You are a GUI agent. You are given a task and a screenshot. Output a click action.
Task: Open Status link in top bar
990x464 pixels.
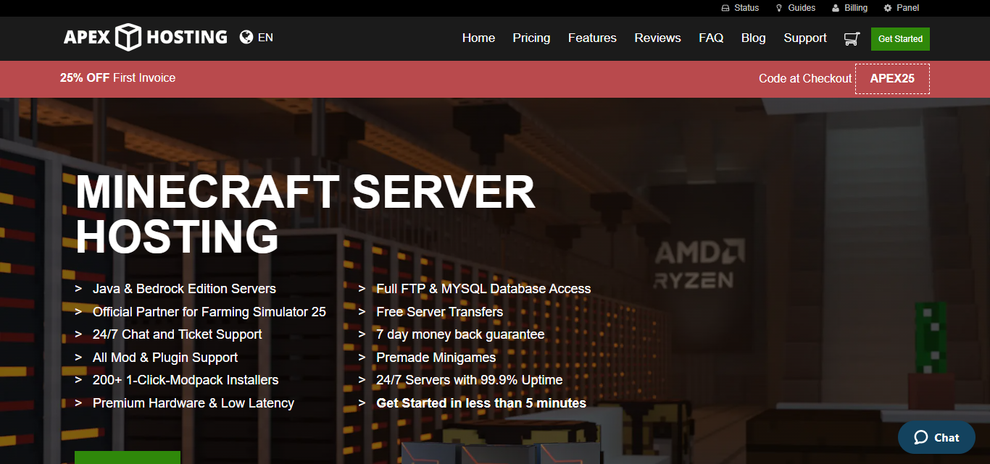point(740,8)
